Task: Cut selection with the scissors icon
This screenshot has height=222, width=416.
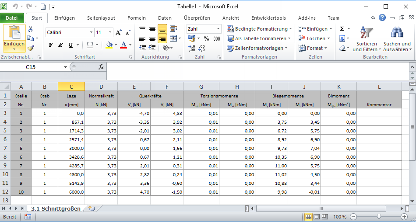Action: [31, 29]
